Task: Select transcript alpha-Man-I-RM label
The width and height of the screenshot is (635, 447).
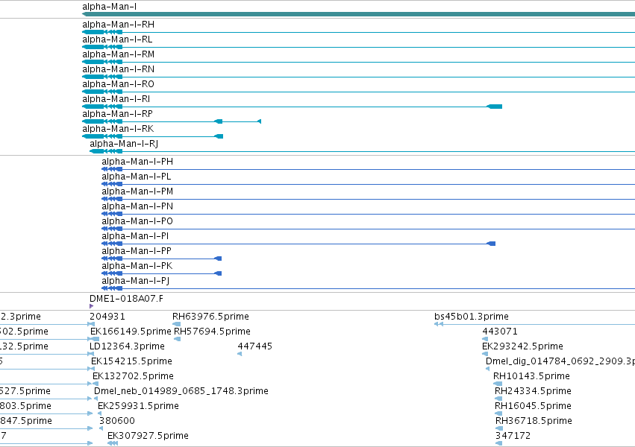Action: tap(118, 54)
